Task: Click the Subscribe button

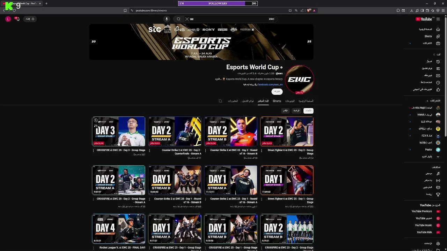Action: point(277,91)
